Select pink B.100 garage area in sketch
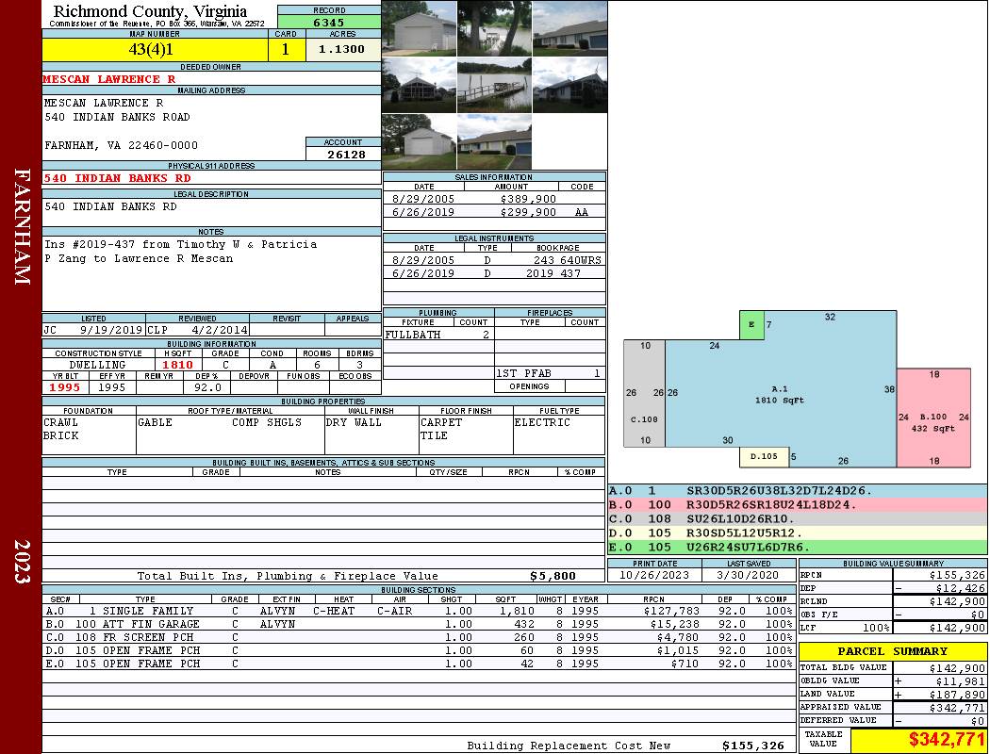This screenshot has height=754, width=990. 932,417
